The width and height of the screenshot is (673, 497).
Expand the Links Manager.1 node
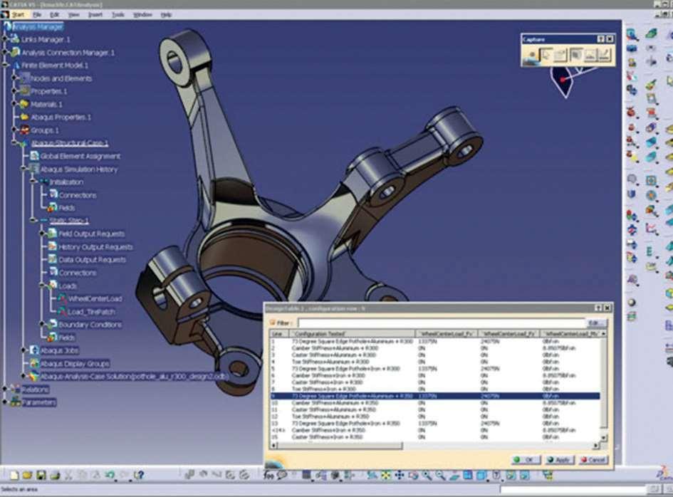click(x=5, y=39)
